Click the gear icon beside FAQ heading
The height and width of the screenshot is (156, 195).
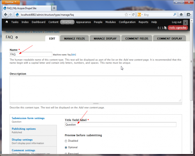(x=17, y=37)
